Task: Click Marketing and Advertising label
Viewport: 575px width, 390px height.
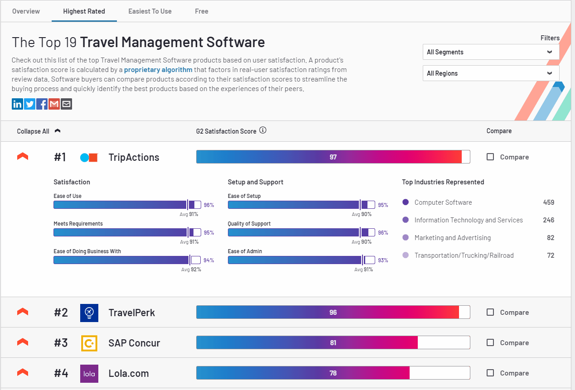Action: coord(453,238)
